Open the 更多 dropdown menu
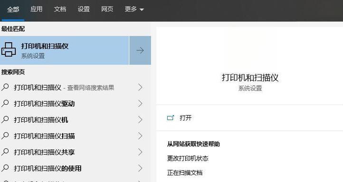Viewport: 343px width, 182px height. pyautogui.click(x=134, y=9)
